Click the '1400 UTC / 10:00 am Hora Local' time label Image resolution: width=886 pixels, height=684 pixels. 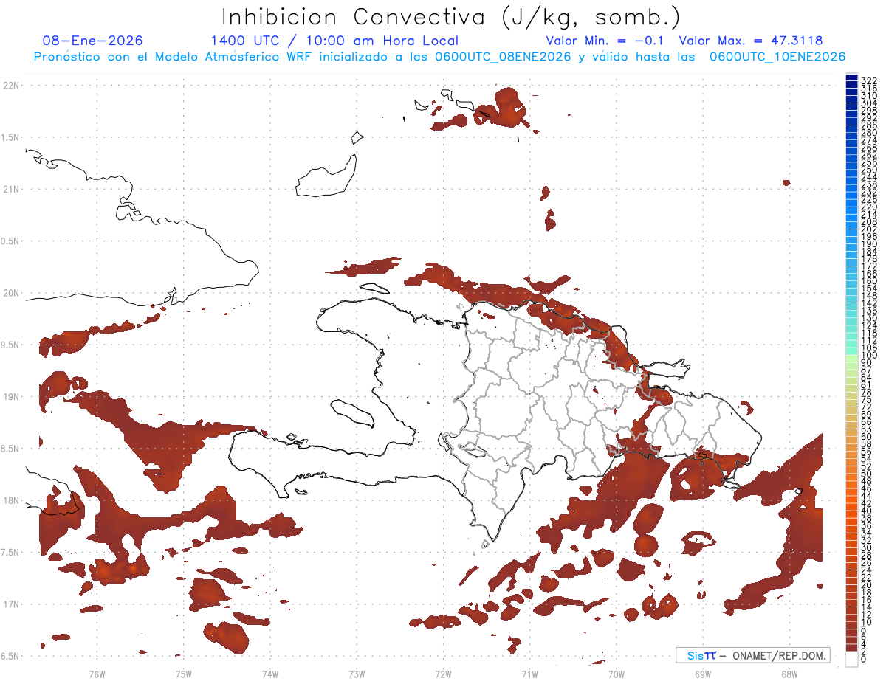[x=334, y=41]
